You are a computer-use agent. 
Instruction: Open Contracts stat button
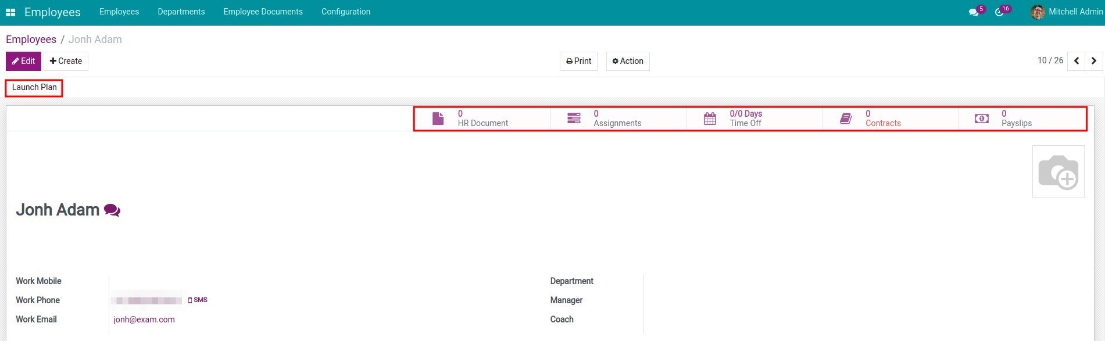[x=890, y=119]
